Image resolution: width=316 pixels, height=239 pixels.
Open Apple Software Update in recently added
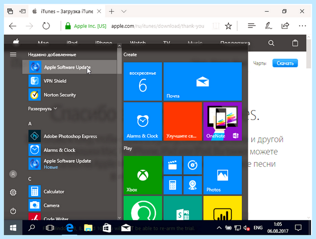coord(70,67)
